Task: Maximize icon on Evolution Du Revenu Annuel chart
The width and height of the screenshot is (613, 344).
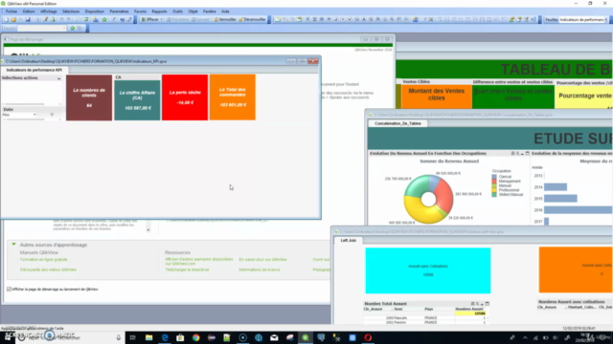Action: pyautogui.click(x=528, y=153)
